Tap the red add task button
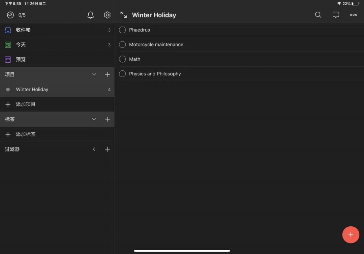 coord(351,235)
